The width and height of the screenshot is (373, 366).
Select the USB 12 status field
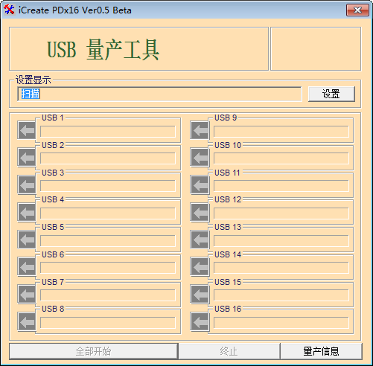pyautogui.click(x=281, y=213)
